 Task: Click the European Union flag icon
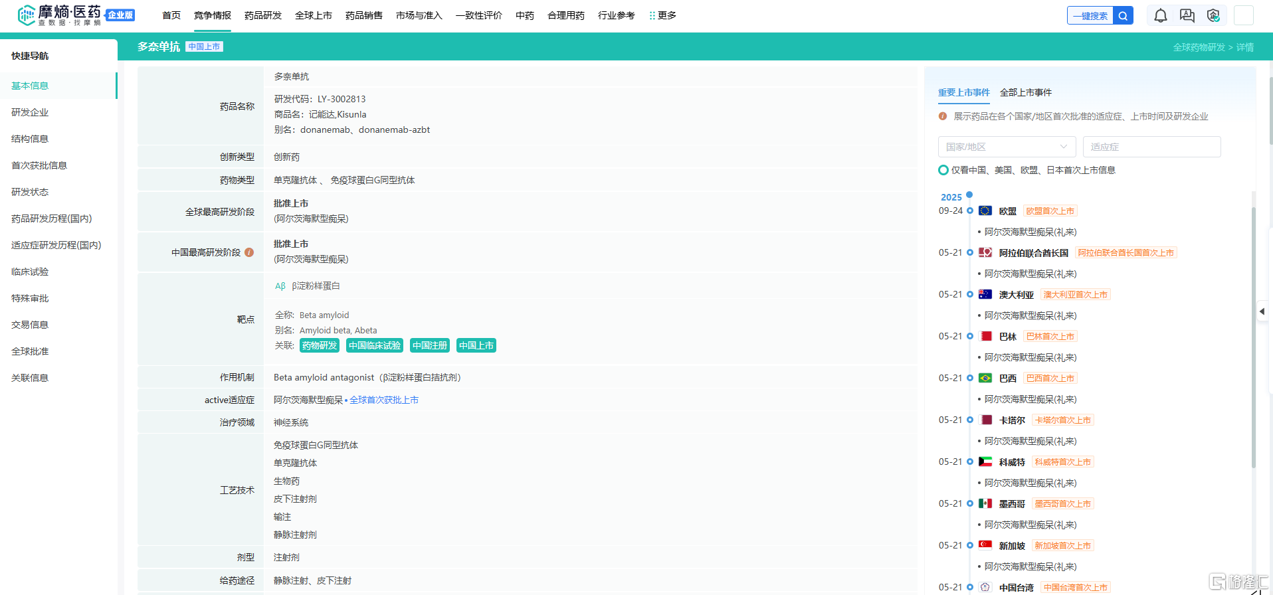pyautogui.click(x=985, y=211)
